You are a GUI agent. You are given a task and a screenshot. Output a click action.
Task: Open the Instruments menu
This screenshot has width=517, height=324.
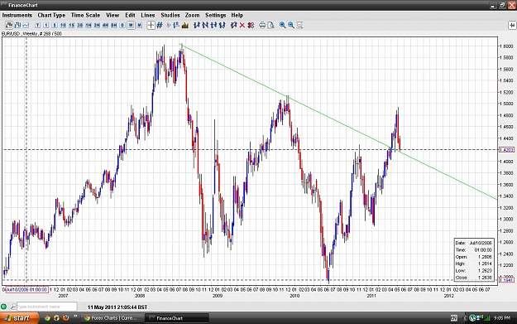click(x=17, y=15)
